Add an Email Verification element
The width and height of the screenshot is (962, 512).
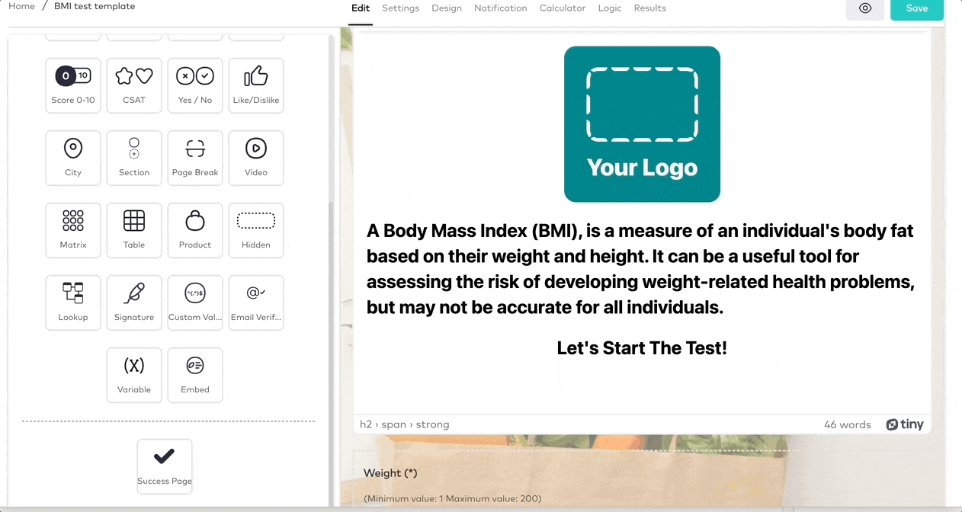tap(256, 302)
